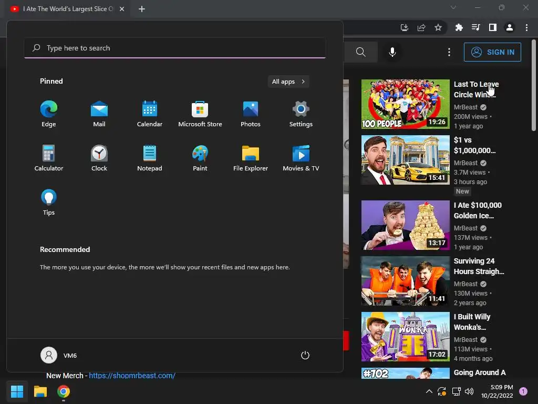Open the notification badge in tray

tap(523, 391)
